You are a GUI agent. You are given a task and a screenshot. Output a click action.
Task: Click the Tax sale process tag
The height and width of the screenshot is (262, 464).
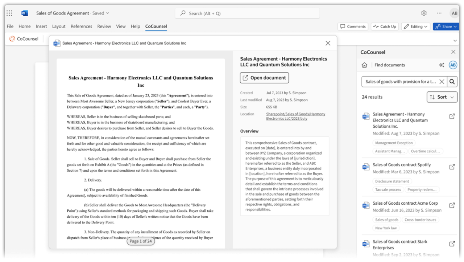388,190
